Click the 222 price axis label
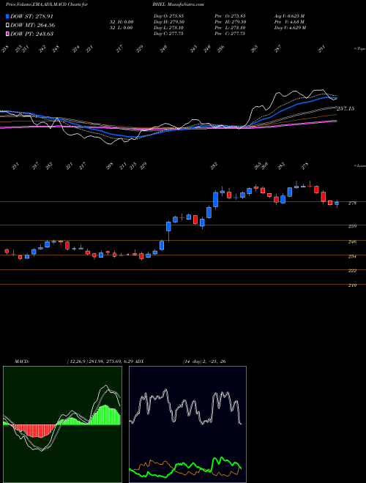The height and width of the screenshot is (483, 366). pos(352,271)
